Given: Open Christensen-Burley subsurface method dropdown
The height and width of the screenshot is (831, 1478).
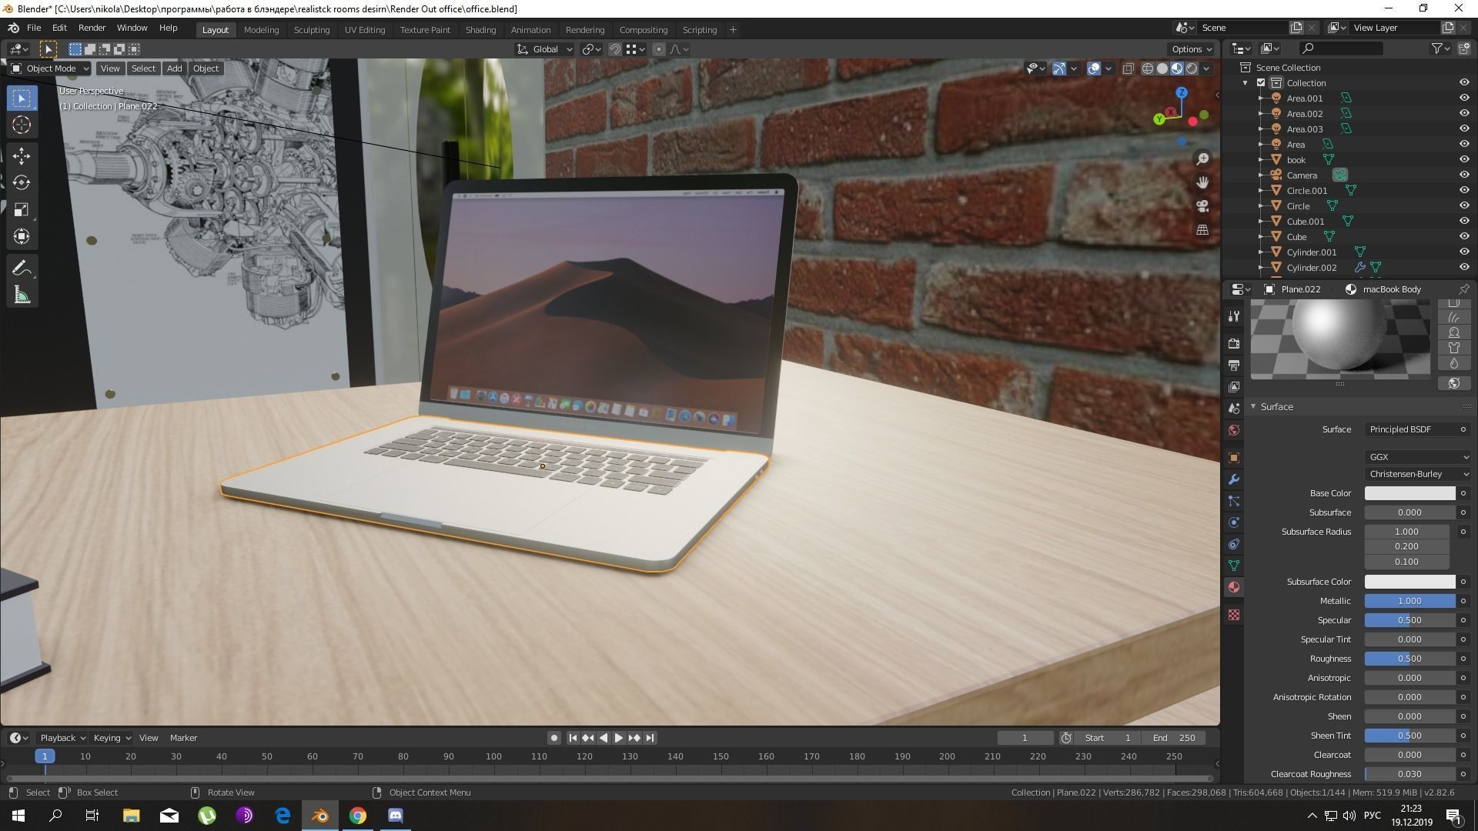Looking at the screenshot, I should click(1418, 474).
